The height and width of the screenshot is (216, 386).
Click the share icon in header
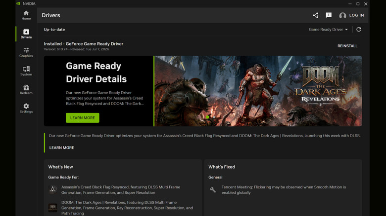pos(316,15)
